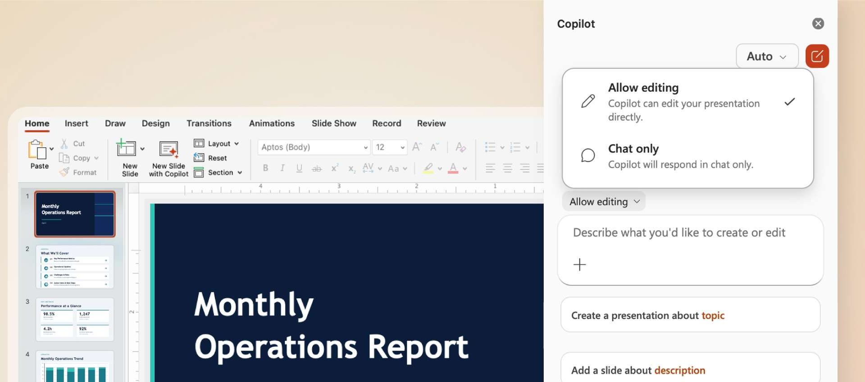Select slide 2 What We'll Cover thumbnail
Viewport: 865px width, 382px height.
75,267
